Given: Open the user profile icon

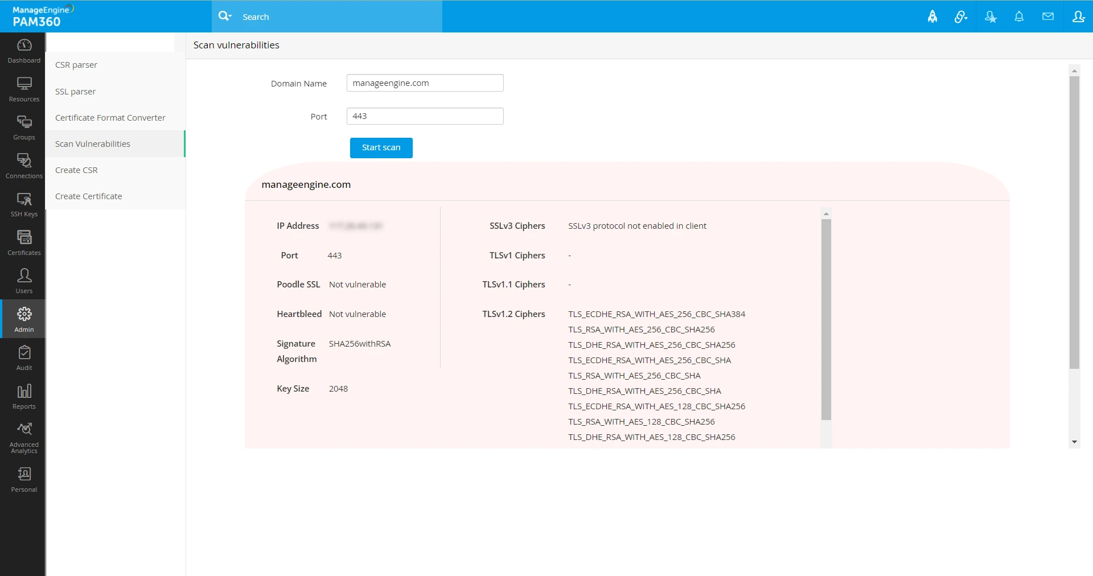Looking at the screenshot, I should tap(1078, 17).
